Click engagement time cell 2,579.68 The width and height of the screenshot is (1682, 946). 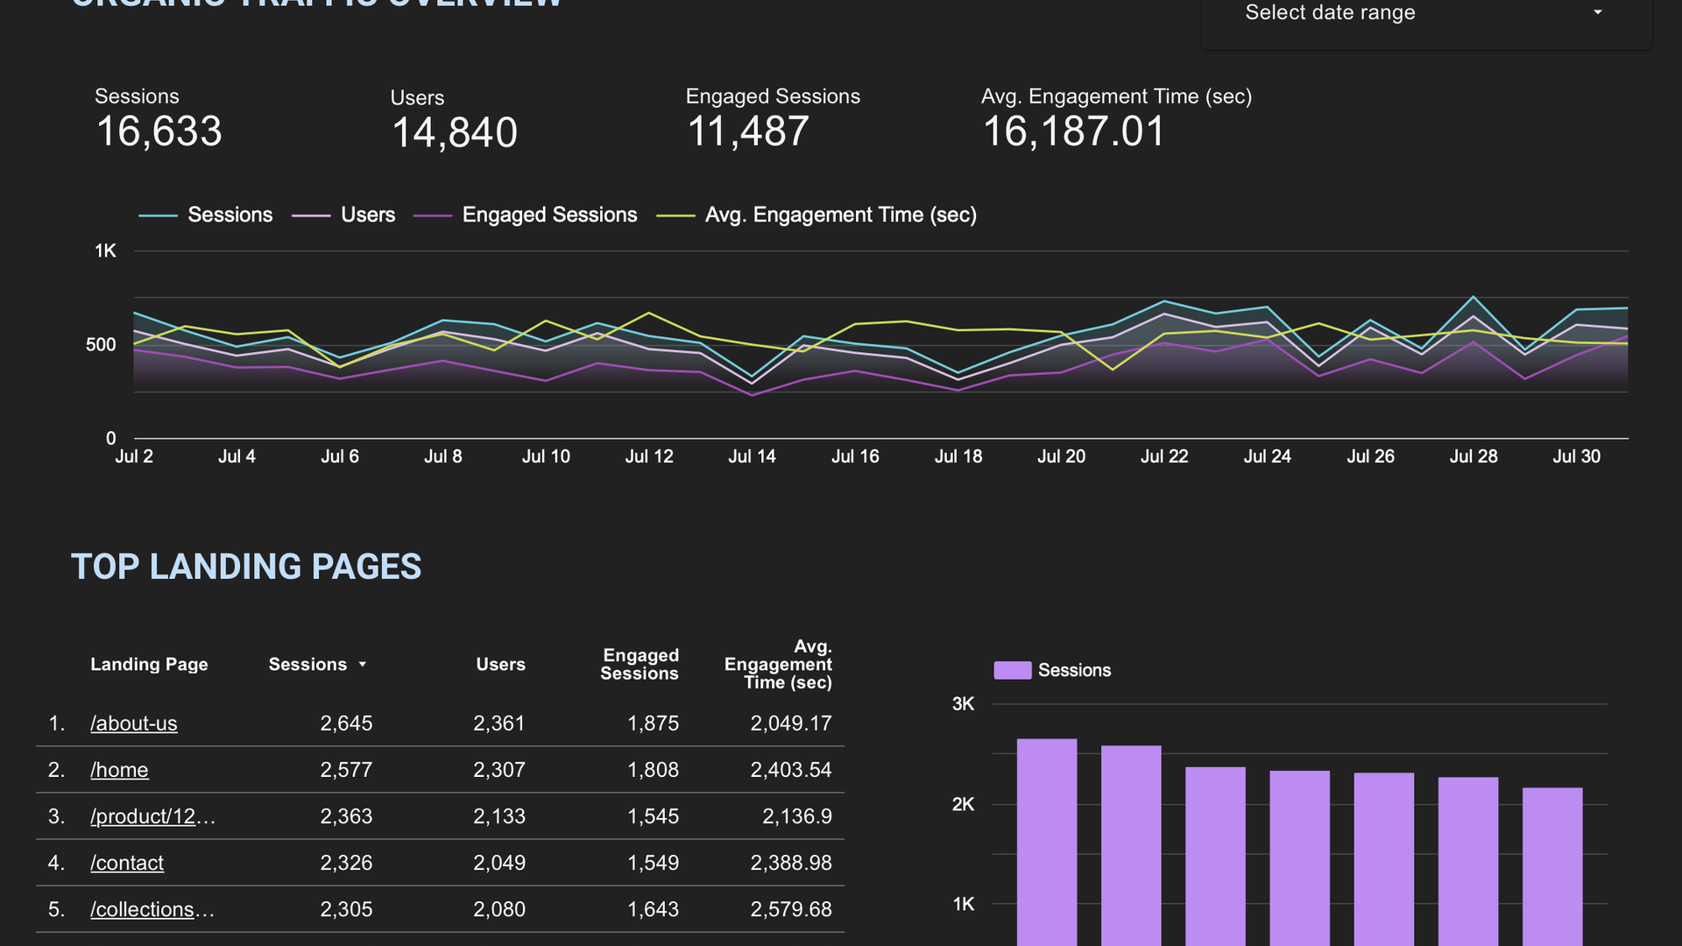(791, 909)
